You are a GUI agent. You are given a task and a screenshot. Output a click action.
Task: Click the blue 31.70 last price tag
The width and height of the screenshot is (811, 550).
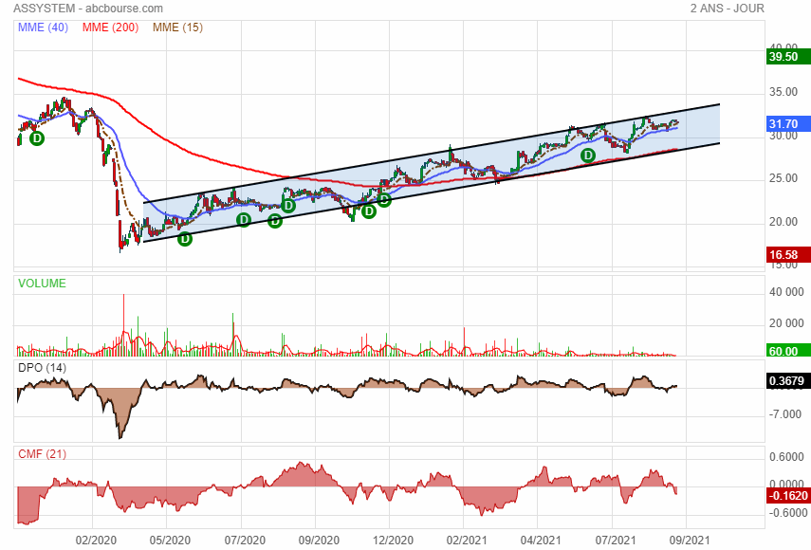[x=788, y=123]
